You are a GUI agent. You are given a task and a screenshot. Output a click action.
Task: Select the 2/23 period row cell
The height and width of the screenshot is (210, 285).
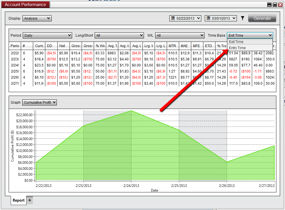point(15,59)
